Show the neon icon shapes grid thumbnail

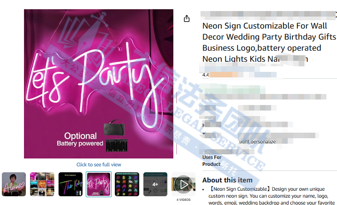pyautogui.click(x=127, y=184)
